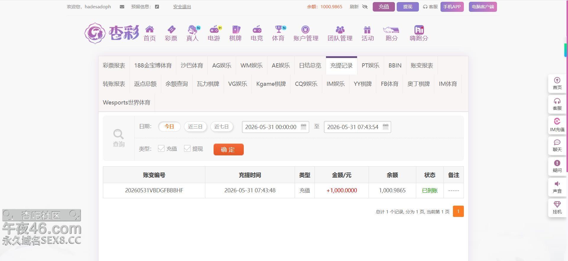The image size is (568, 261).
Task: Click the 刷新 refresh balance link
Action: [x=354, y=7]
